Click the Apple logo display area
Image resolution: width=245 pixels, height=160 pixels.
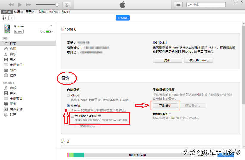pos(123,5)
